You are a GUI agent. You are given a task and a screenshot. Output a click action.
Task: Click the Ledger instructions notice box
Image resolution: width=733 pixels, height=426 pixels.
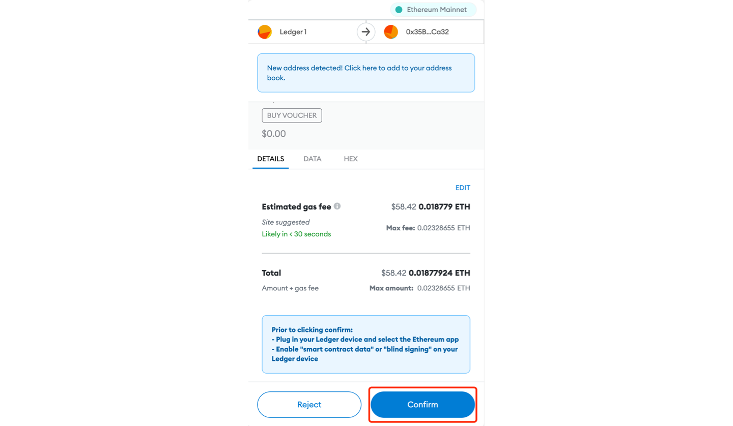pyautogui.click(x=366, y=344)
